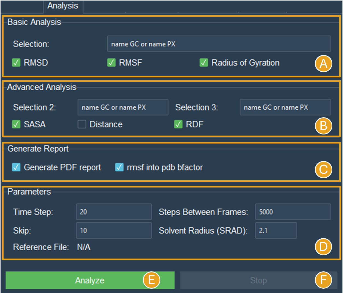Click into the Selection 2 field

(123, 107)
